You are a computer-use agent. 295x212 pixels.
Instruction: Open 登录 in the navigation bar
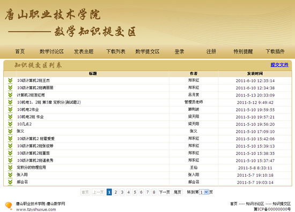[179, 51]
